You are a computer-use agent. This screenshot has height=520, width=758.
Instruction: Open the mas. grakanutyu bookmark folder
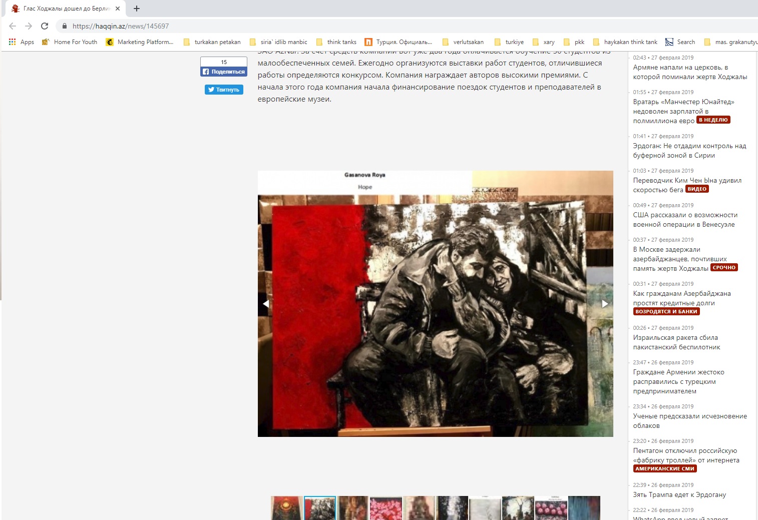731,42
